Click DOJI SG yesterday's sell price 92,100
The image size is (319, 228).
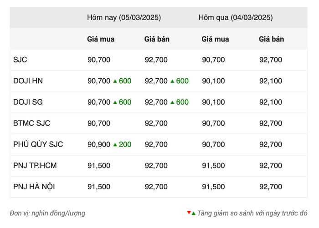click(271, 102)
